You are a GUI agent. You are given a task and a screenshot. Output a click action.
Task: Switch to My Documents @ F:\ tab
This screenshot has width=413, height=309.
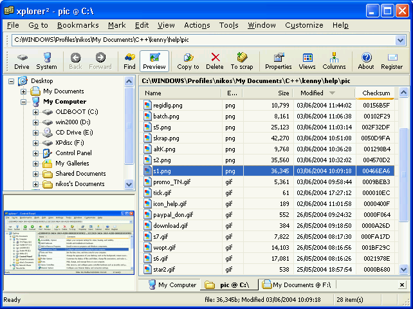[x=297, y=285]
